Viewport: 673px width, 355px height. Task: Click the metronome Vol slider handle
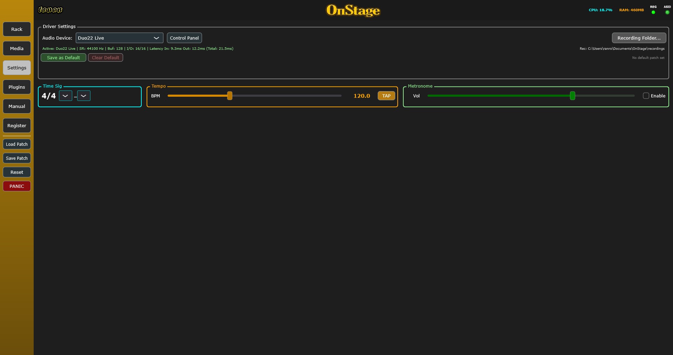click(573, 96)
